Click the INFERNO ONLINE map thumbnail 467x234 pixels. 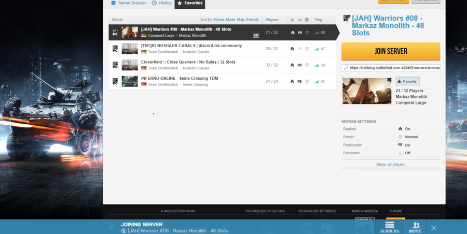pos(130,81)
